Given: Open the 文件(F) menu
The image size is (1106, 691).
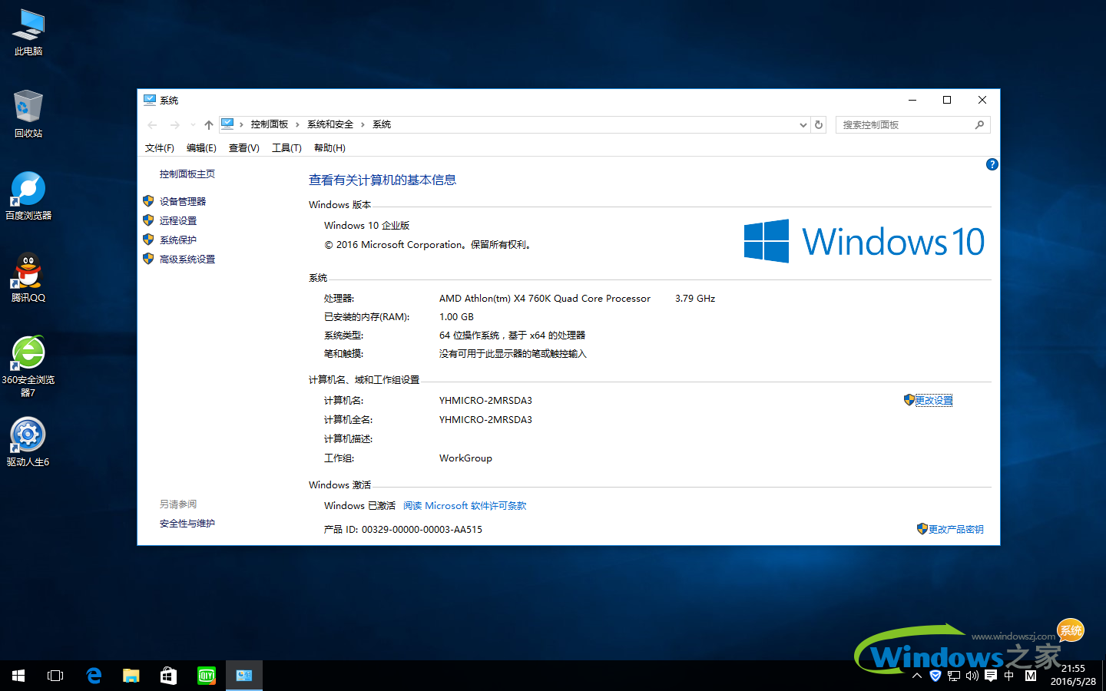Looking at the screenshot, I should pyautogui.click(x=159, y=147).
